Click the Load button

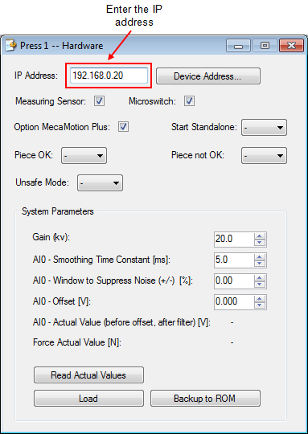click(x=88, y=399)
